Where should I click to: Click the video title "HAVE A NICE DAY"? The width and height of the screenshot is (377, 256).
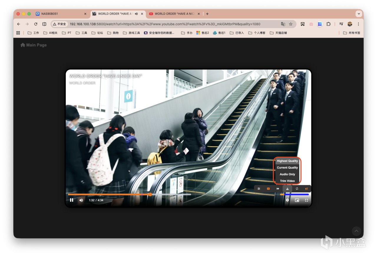click(x=106, y=76)
